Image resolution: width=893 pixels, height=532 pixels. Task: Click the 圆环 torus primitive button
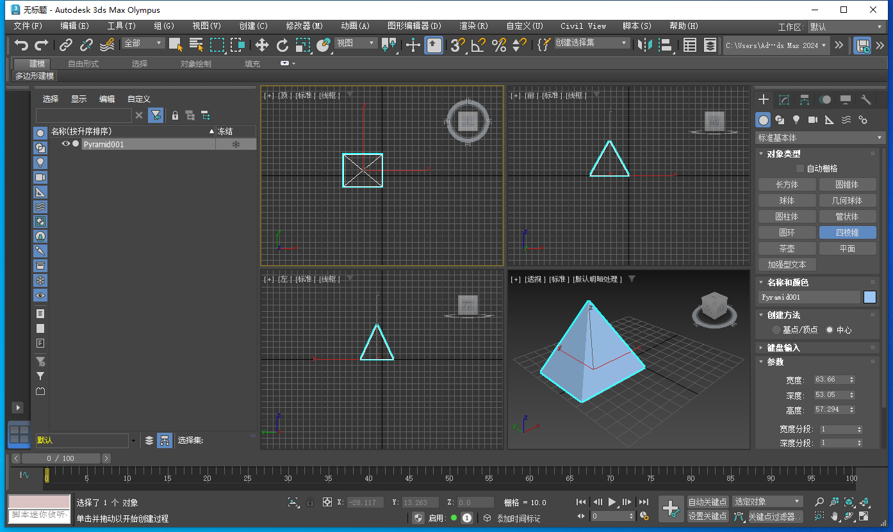point(787,232)
